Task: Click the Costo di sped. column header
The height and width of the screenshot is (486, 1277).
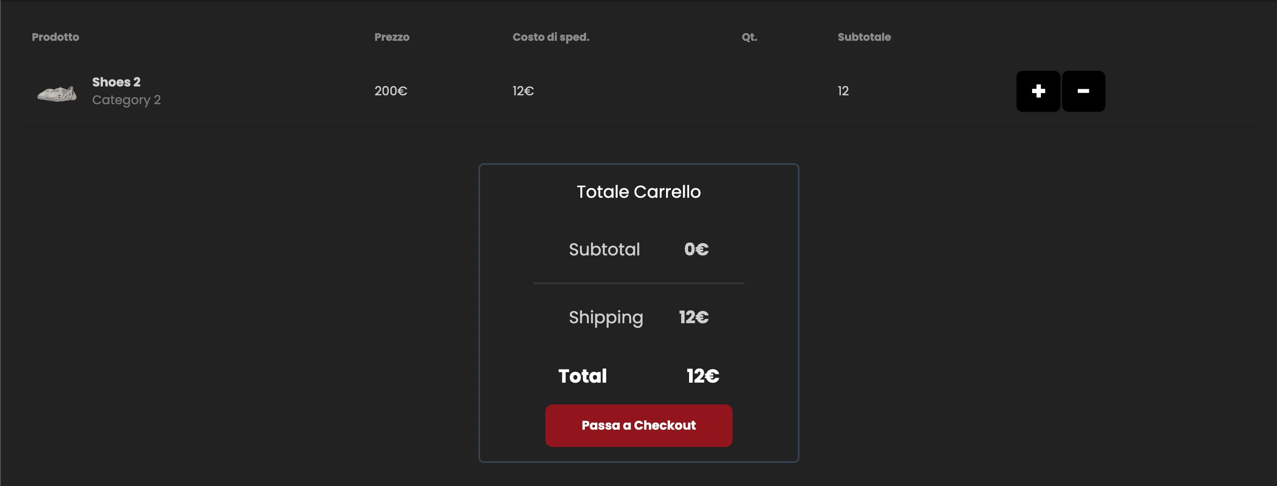Action: pyautogui.click(x=550, y=37)
